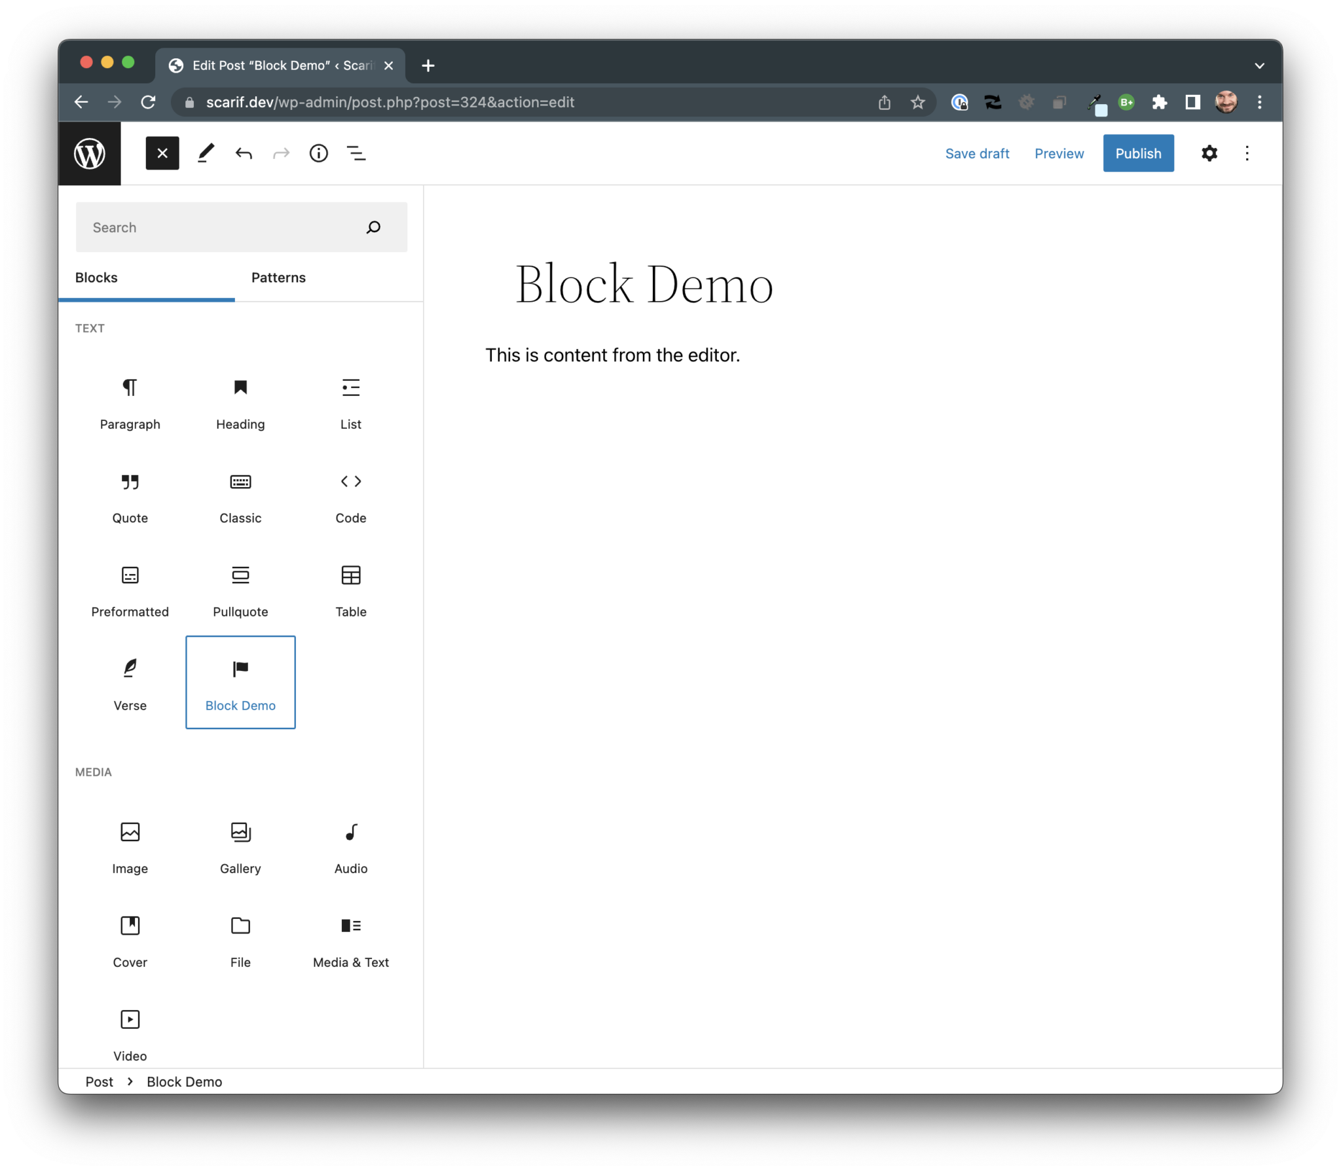
Task: Open the Options three-dot menu
Action: 1247,153
